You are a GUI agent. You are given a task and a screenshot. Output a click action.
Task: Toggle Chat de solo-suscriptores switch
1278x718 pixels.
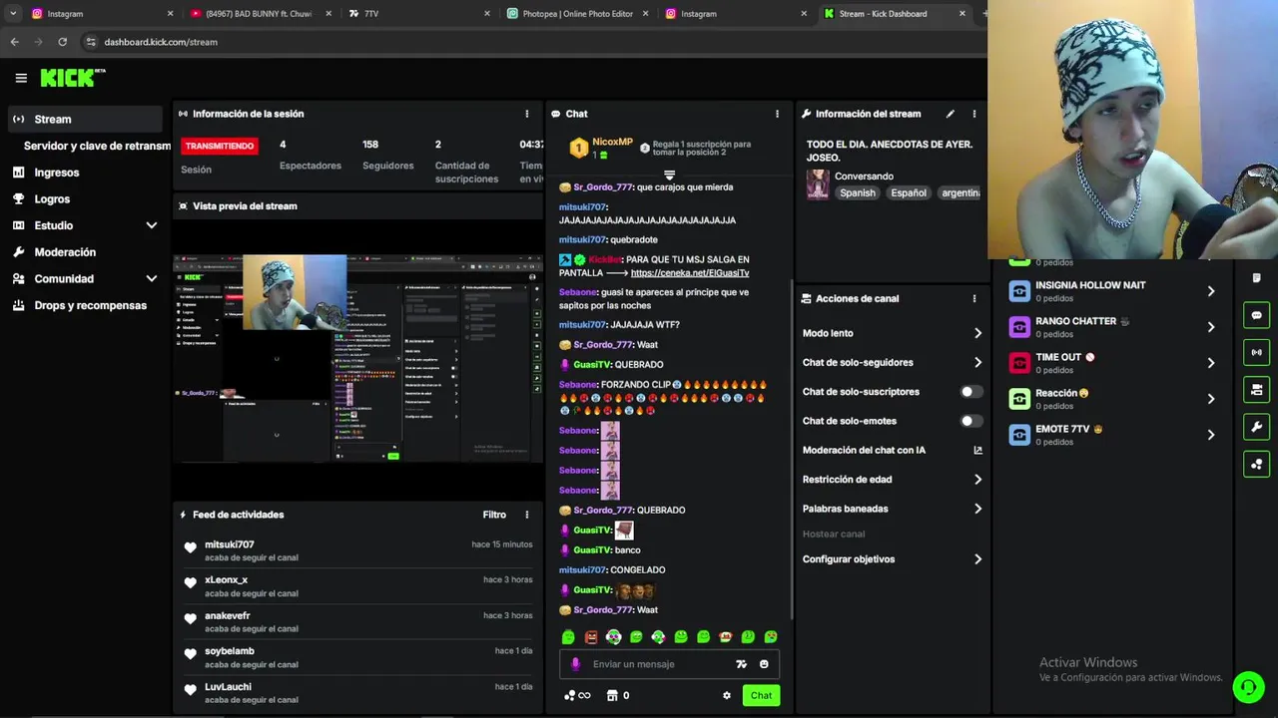click(x=971, y=392)
